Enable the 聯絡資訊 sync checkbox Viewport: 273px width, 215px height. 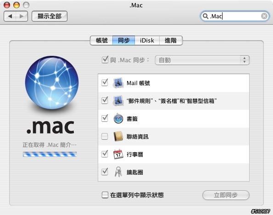pyautogui.click(x=105, y=136)
